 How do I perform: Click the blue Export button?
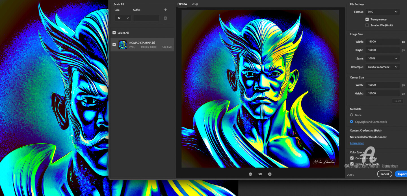[x=401, y=174]
